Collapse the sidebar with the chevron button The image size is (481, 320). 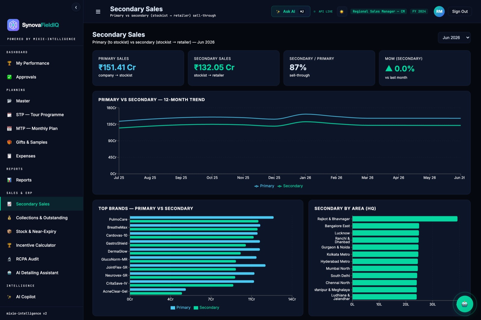pos(76,7)
